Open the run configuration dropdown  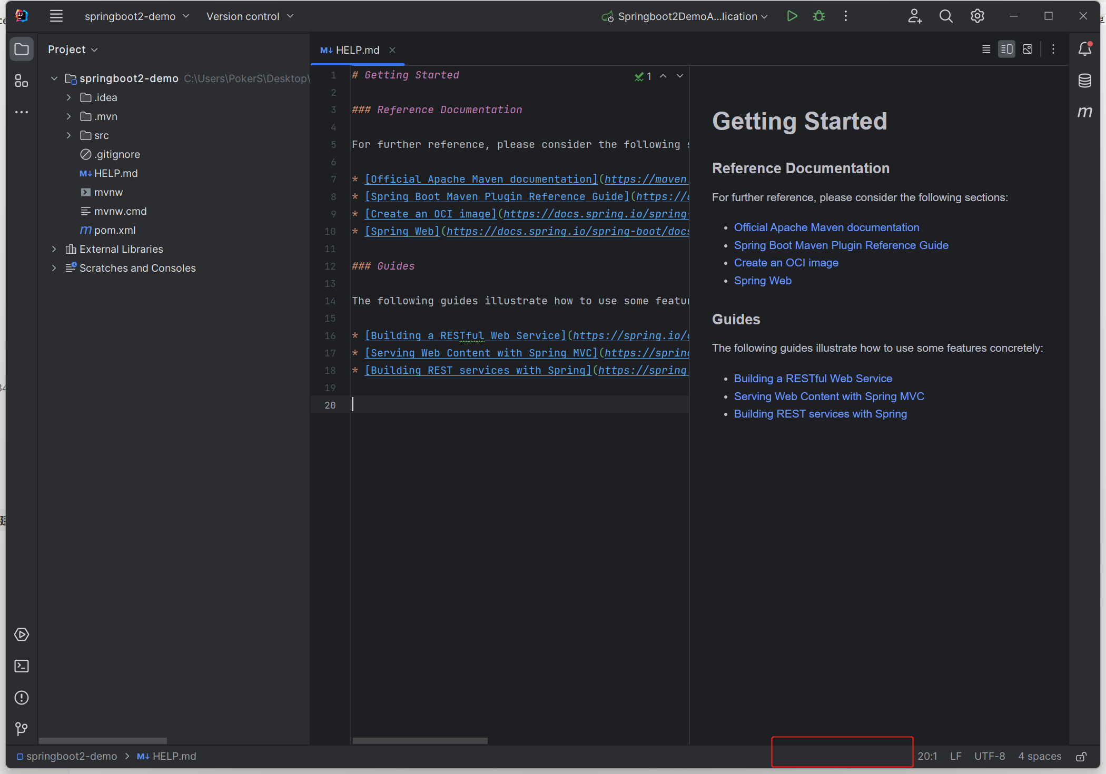click(685, 16)
